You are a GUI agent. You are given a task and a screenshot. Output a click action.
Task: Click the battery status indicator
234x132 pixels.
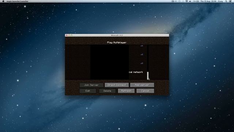tap(196, 1)
